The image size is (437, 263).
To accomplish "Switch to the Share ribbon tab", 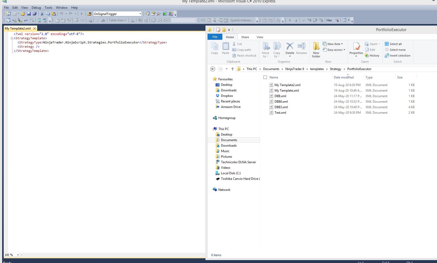I will pos(245,37).
